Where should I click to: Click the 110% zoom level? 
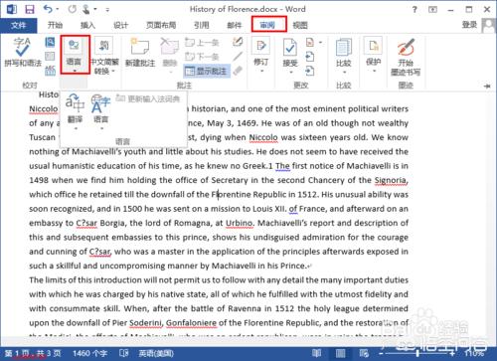tap(474, 354)
